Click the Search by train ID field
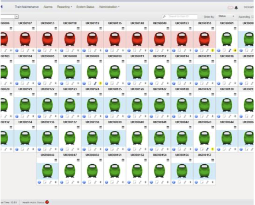Screen dimensions: 255x205 [182, 17]
